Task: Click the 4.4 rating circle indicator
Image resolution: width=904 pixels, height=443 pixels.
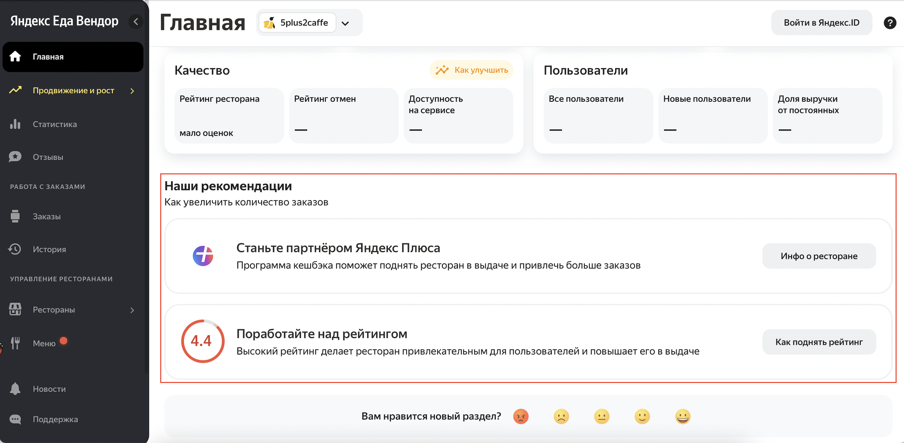Action: 203,341
